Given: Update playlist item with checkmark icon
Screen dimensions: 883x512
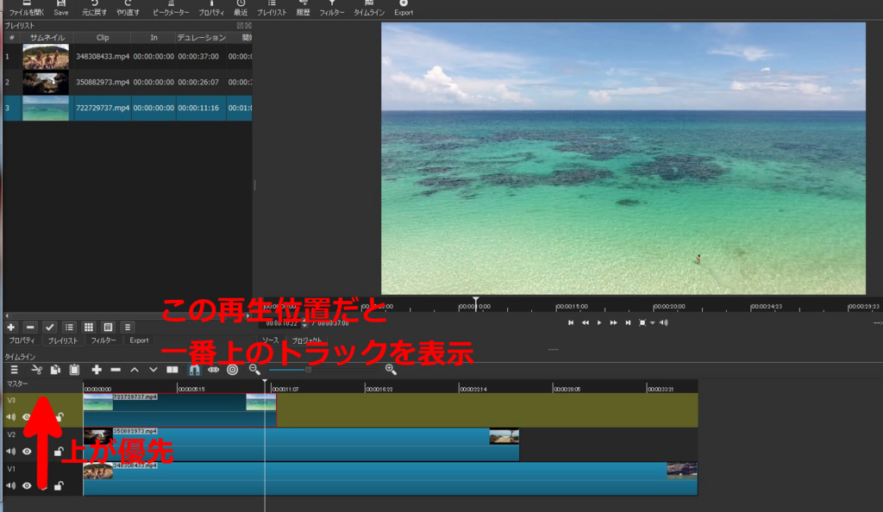Looking at the screenshot, I should coord(49,327).
